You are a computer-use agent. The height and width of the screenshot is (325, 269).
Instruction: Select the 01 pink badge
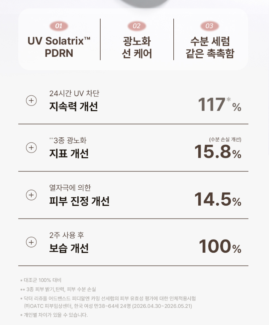(59, 26)
